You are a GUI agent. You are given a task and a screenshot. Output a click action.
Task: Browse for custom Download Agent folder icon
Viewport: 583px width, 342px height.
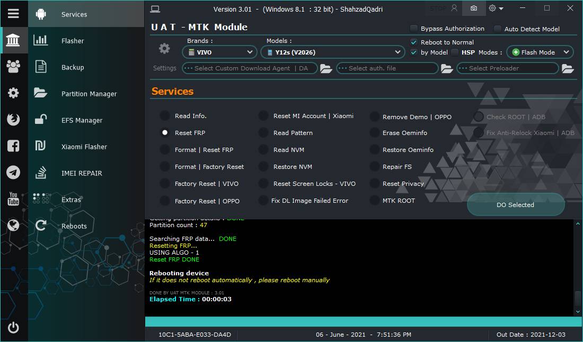click(x=326, y=68)
